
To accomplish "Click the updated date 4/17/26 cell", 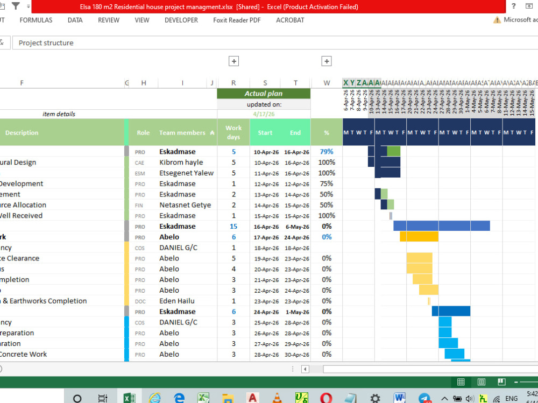I will click(264, 114).
